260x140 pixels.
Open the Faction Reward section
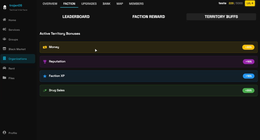149,17
